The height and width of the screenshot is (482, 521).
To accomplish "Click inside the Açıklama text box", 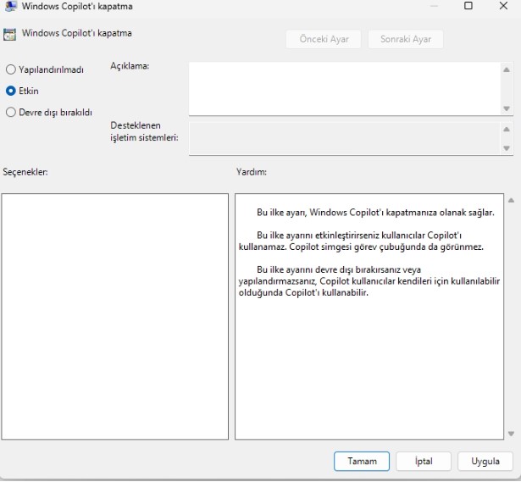I will point(344,89).
